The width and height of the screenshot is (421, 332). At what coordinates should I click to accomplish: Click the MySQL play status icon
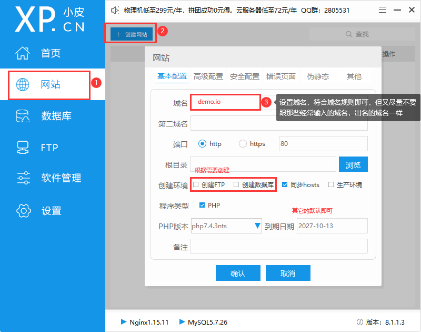(x=182, y=321)
